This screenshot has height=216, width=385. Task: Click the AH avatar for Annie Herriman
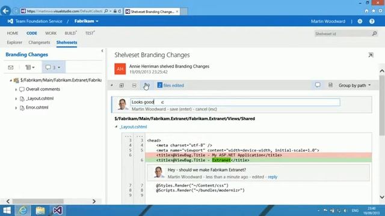coord(120,69)
